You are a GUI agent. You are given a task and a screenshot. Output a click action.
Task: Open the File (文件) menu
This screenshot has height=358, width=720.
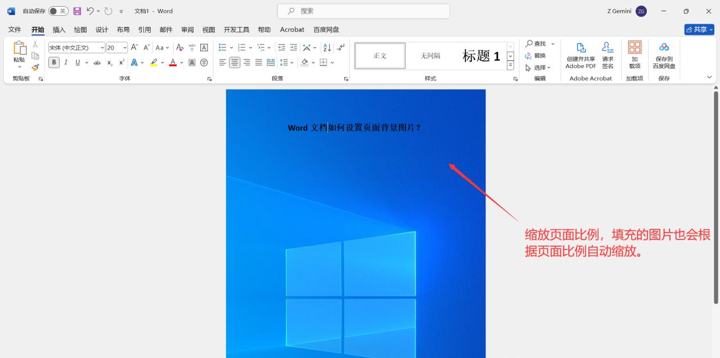tap(15, 29)
